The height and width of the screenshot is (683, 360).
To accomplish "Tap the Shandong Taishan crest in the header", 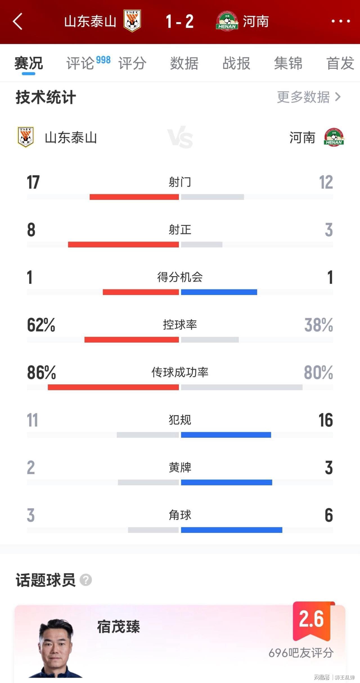I will pyautogui.click(x=132, y=21).
